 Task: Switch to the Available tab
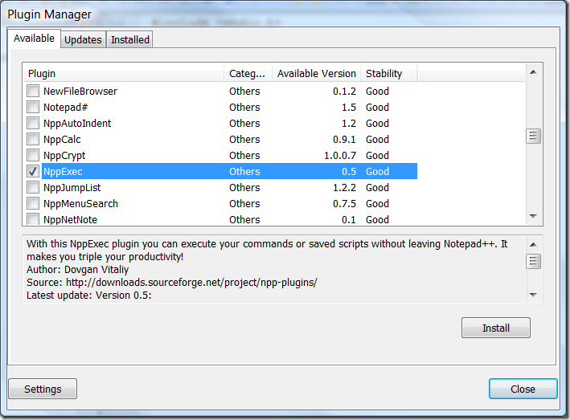click(x=34, y=38)
